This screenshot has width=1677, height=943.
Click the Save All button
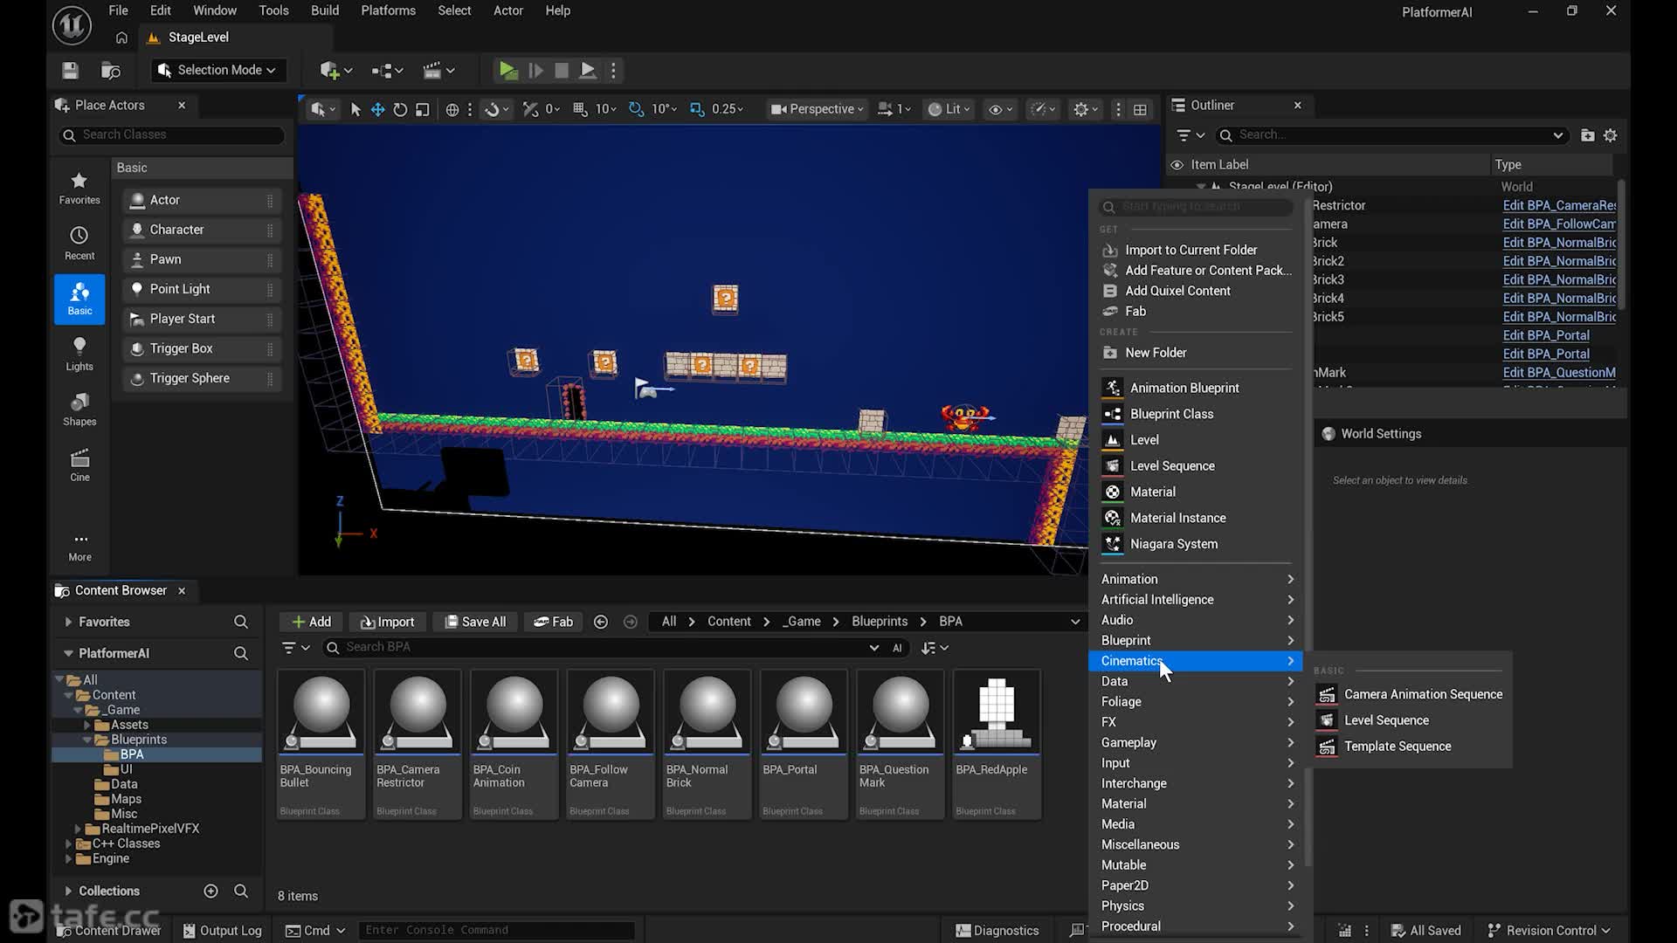click(475, 622)
